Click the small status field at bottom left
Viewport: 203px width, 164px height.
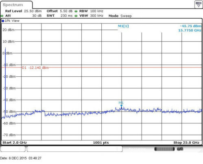pyautogui.click(x=13, y=149)
